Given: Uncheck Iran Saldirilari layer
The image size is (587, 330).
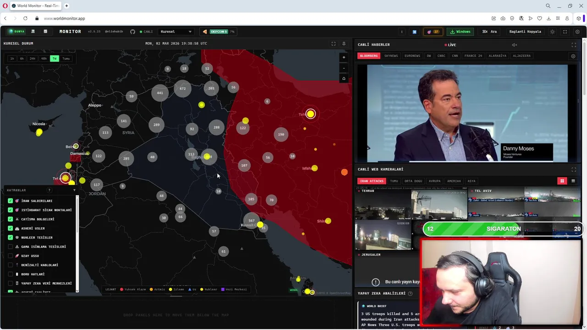Looking at the screenshot, I should [x=11, y=201].
